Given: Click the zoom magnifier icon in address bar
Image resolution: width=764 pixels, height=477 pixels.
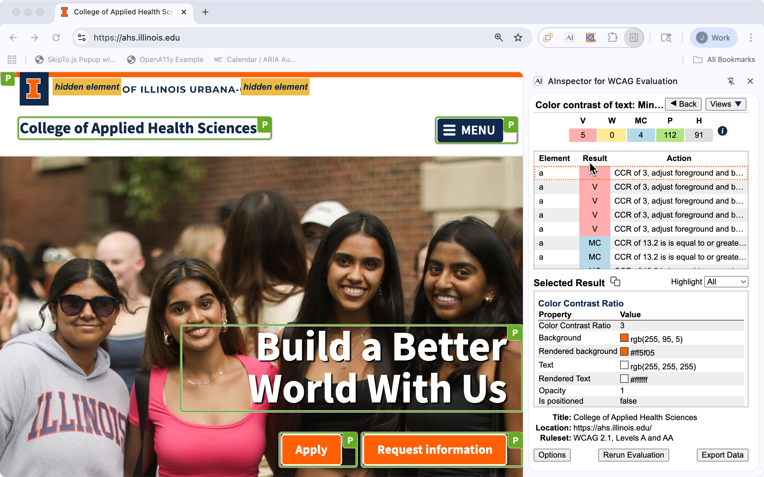Looking at the screenshot, I should tap(499, 38).
